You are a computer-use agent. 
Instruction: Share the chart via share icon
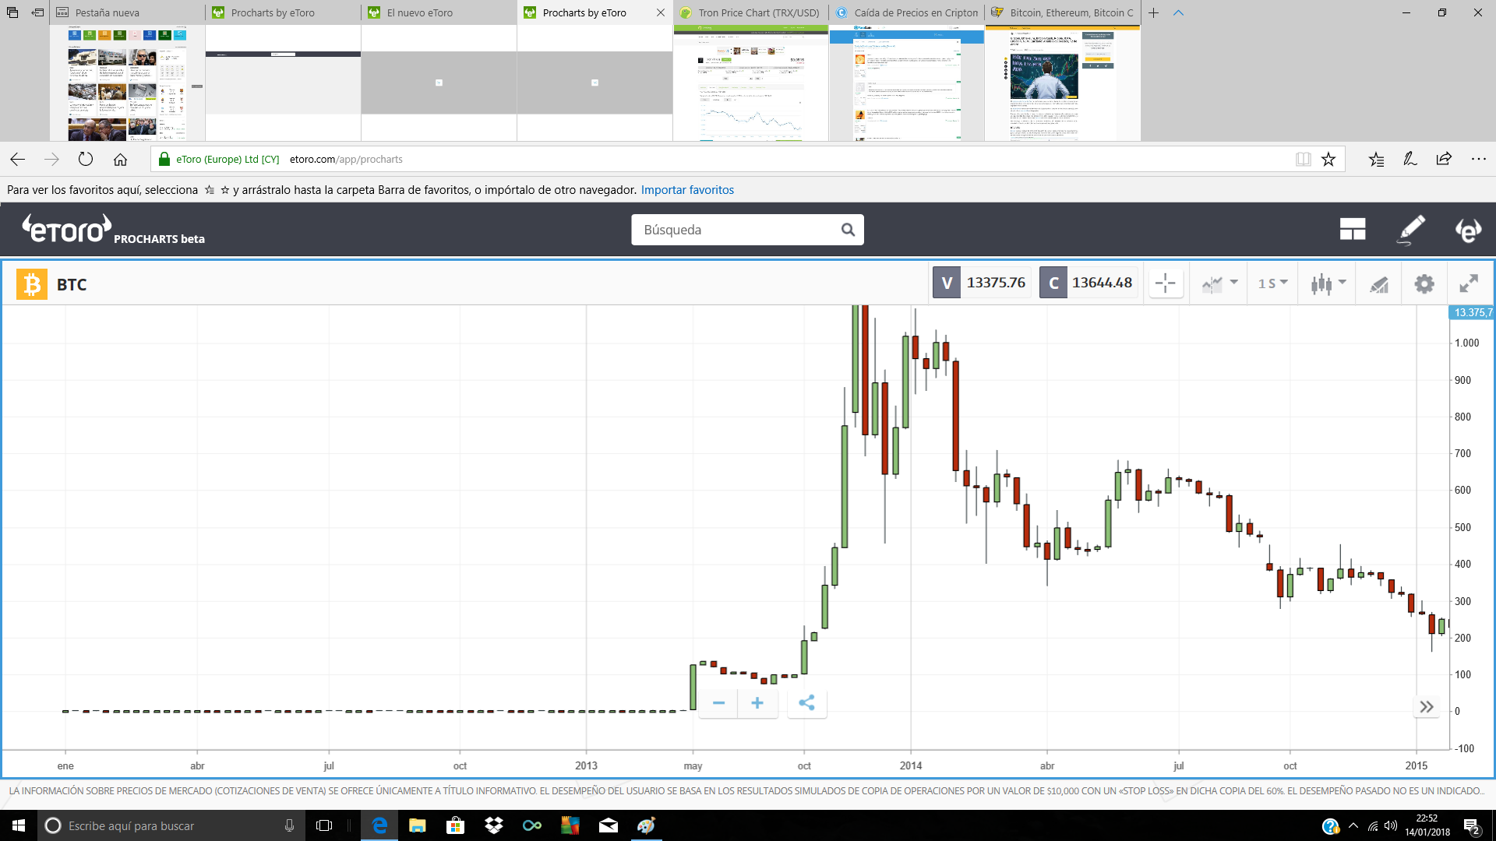(x=806, y=703)
